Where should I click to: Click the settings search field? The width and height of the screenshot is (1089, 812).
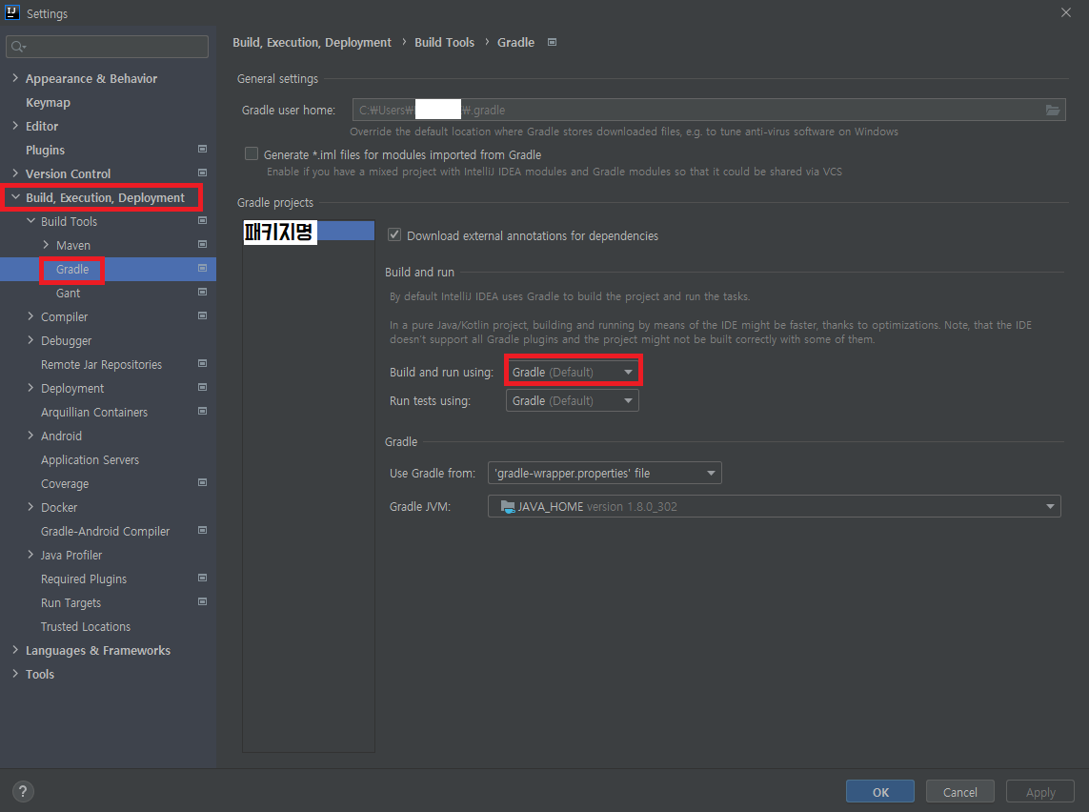[107, 47]
